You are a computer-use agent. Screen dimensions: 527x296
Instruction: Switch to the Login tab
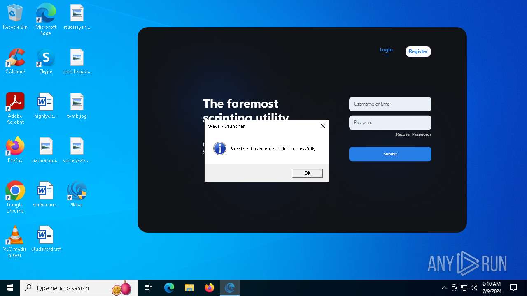[x=386, y=50]
